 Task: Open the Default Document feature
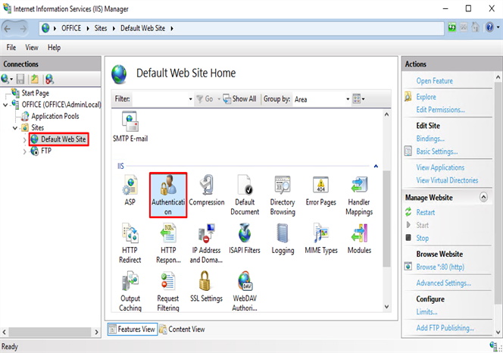point(245,195)
